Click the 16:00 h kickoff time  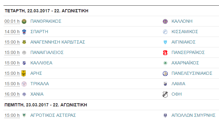(12, 94)
